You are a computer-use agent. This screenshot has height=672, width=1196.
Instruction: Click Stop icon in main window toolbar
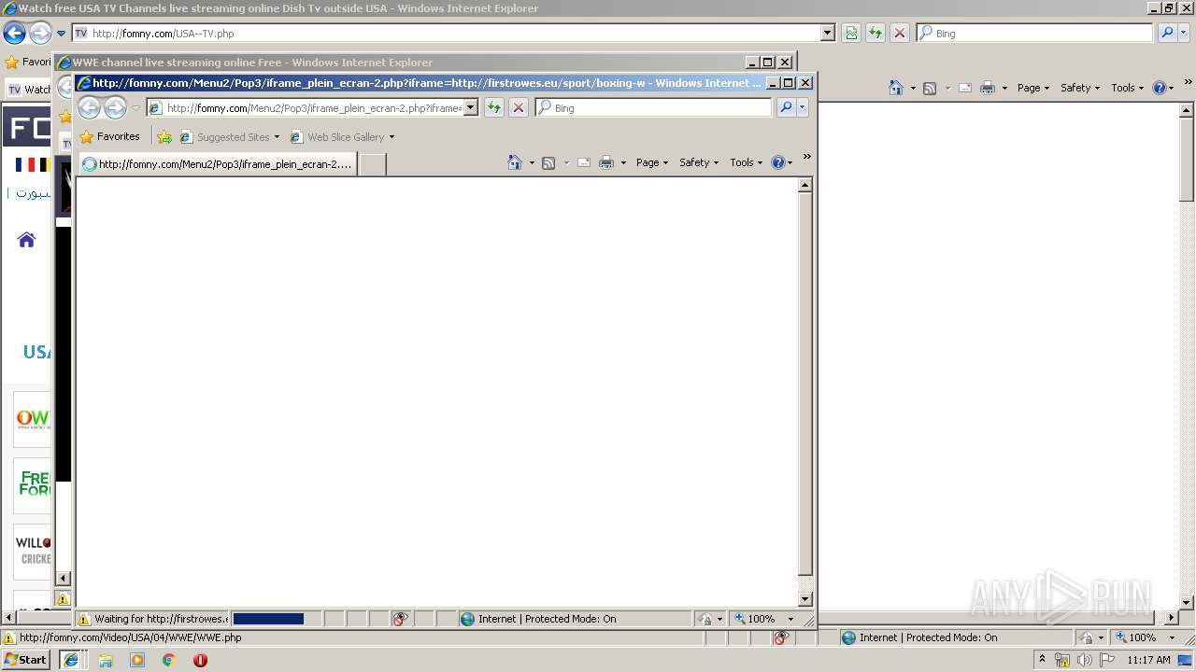coord(900,34)
